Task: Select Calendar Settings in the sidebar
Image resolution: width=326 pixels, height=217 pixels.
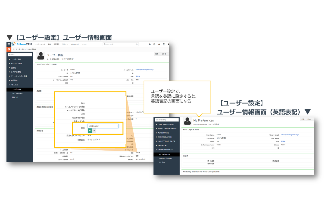Action: tap(165, 158)
